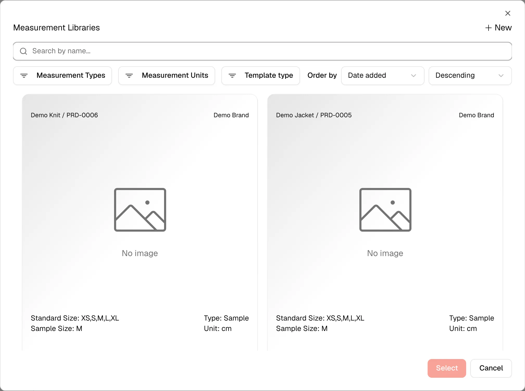Select the Demo Knit / PRD-0006 title
525x391 pixels.
coord(64,115)
